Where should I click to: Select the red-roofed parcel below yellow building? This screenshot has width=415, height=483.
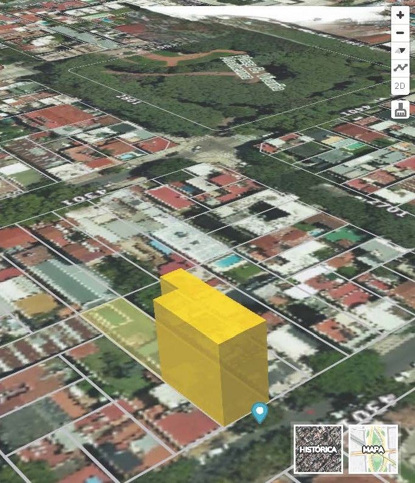click(185, 426)
